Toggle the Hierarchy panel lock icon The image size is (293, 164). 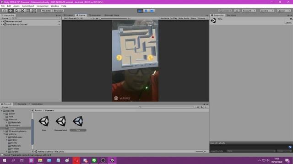pyautogui.click(x=57, y=15)
